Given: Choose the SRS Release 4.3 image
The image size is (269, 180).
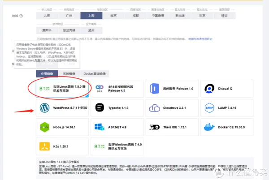Looking at the screenshot, I should point(117,89).
